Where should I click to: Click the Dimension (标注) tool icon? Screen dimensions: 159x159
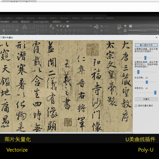pyautogui.click(x=32, y=27)
